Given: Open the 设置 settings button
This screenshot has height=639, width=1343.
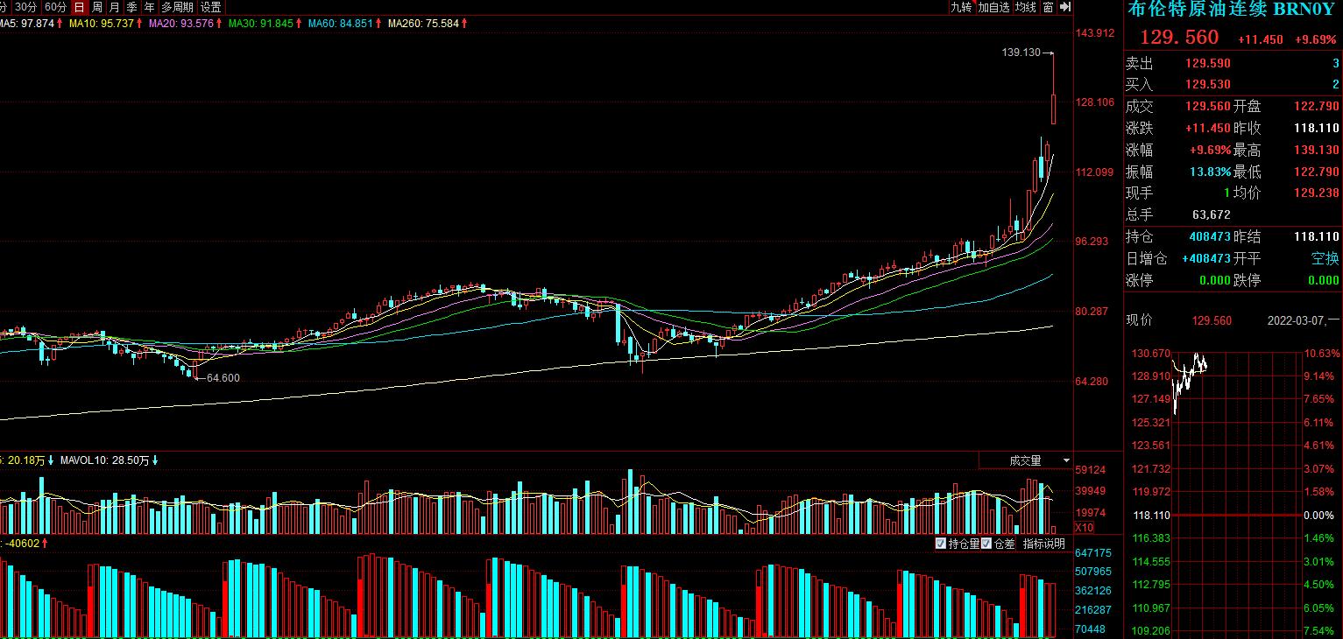Looking at the screenshot, I should pos(210,7).
